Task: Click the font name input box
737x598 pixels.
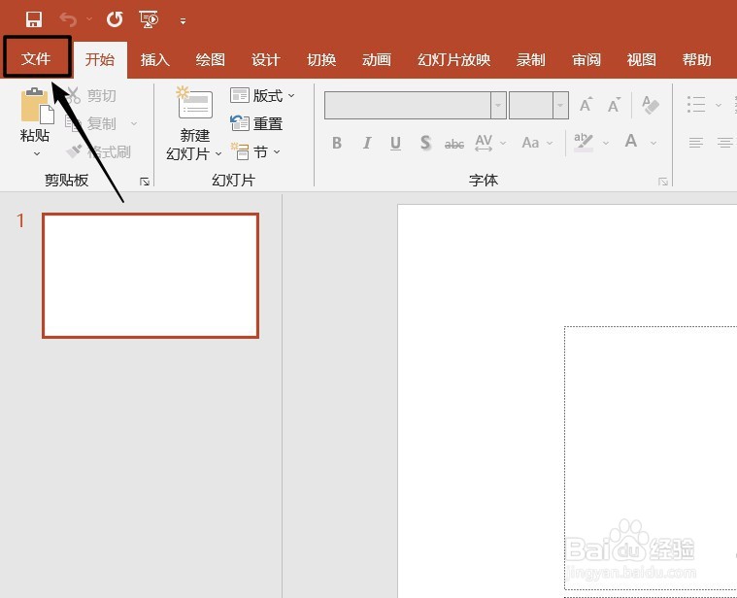Action: coord(408,105)
